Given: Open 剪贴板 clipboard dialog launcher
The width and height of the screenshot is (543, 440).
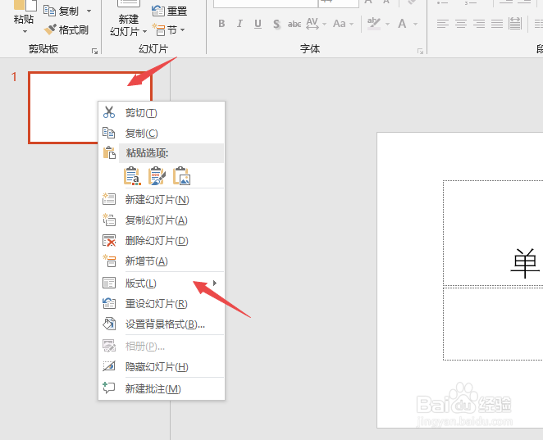Looking at the screenshot, I should (x=94, y=51).
